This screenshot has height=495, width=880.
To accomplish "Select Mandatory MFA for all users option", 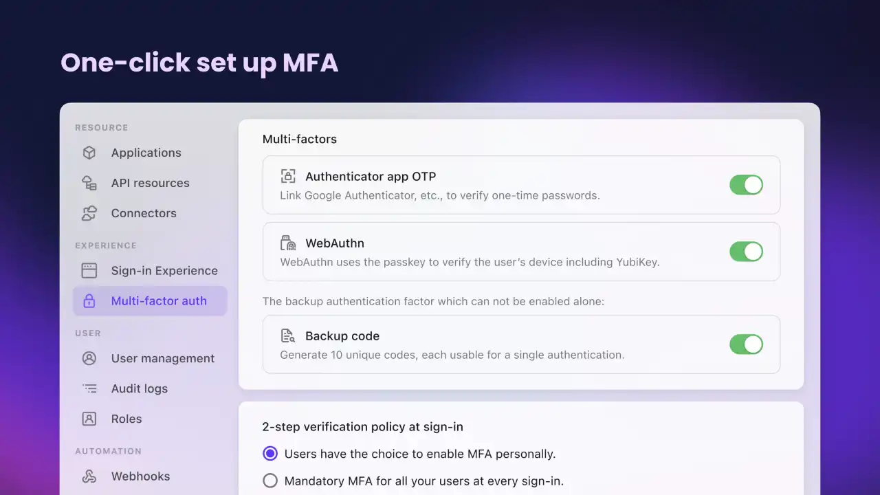I will 270,481.
